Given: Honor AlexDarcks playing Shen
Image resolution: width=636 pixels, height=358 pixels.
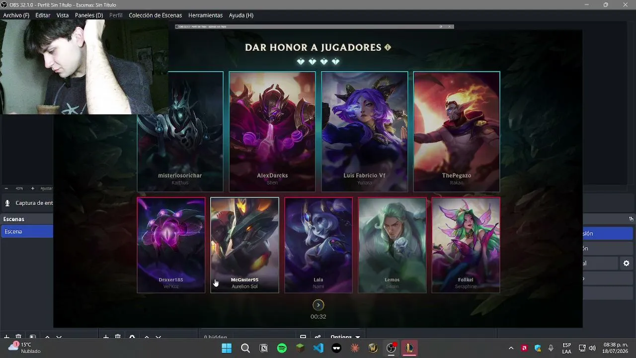Looking at the screenshot, I should point(272,132).
